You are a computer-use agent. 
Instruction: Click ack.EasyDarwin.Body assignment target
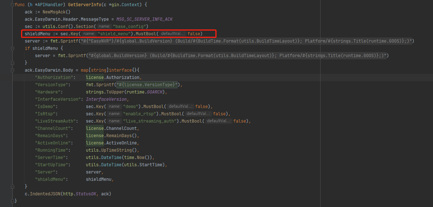pyautogui.click(x=49, y=70)
